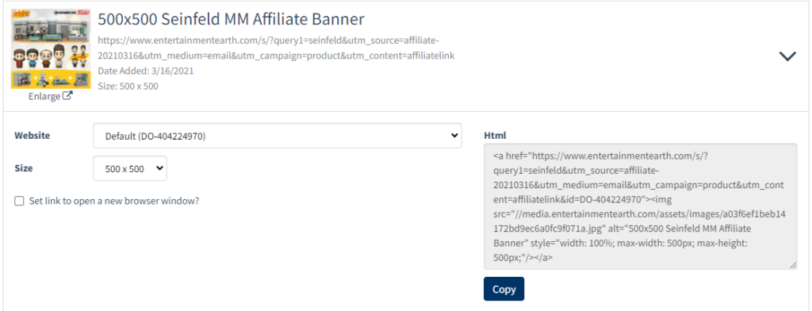Click inside the Html code text area
812x311 pixels.
click(x=641, y=206)
